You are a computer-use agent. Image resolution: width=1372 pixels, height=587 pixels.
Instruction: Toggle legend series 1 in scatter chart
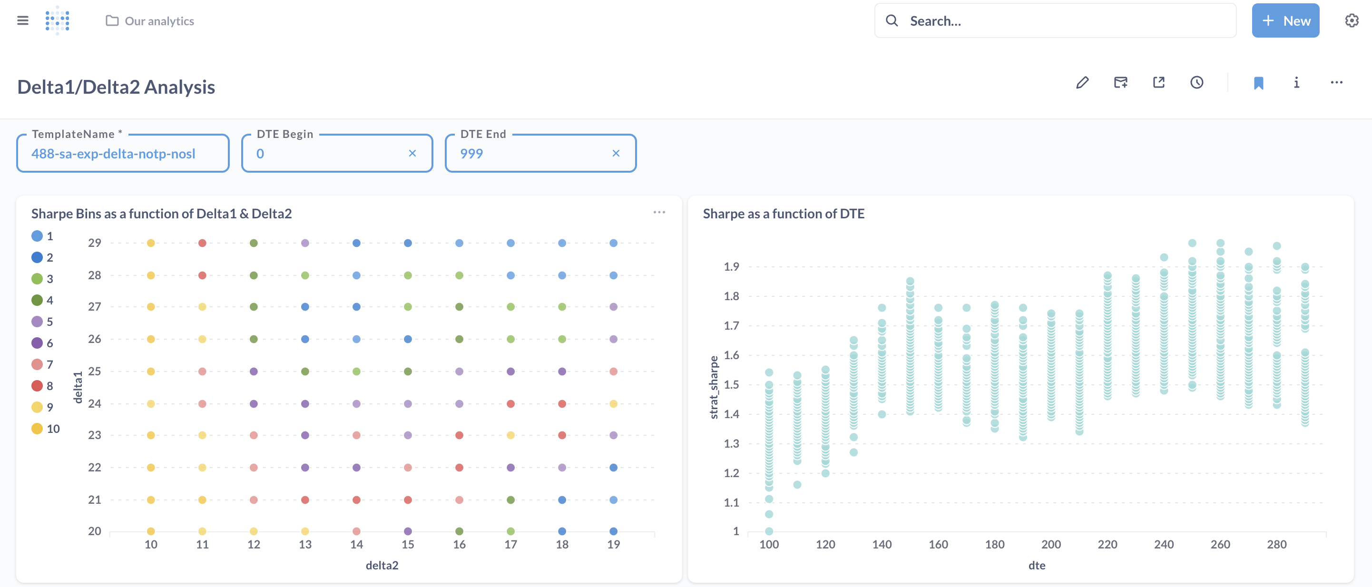(37, 236)
